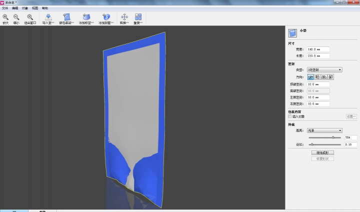Select the first seal direction icon
The image size is (360, 212).
click(310, 77)
